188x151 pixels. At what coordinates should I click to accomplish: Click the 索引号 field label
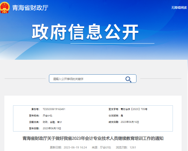coord(35,109)
